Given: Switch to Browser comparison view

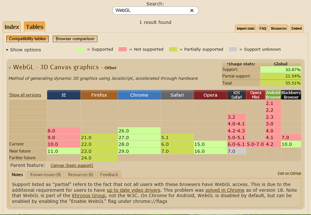Looking at the screenshot, I should click(75, 39).
